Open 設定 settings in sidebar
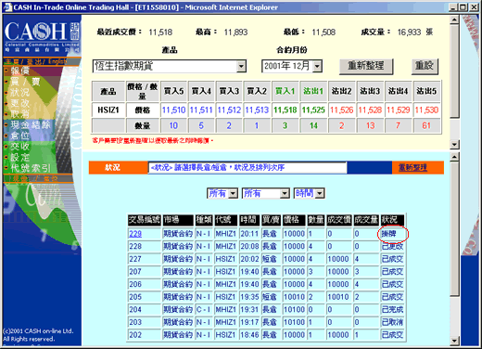The width and height of the screenshot is (482, 349). tap(20, 157)
